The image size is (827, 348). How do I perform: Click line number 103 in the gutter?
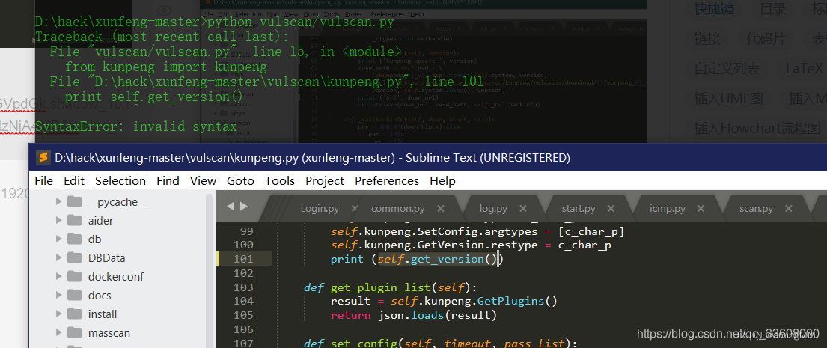[x=243, y=287]
